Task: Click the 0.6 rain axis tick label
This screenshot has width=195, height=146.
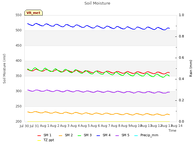Action: 181,57
